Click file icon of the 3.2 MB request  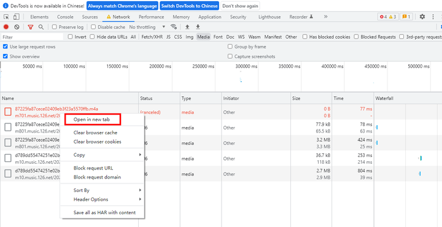[8, 143]
